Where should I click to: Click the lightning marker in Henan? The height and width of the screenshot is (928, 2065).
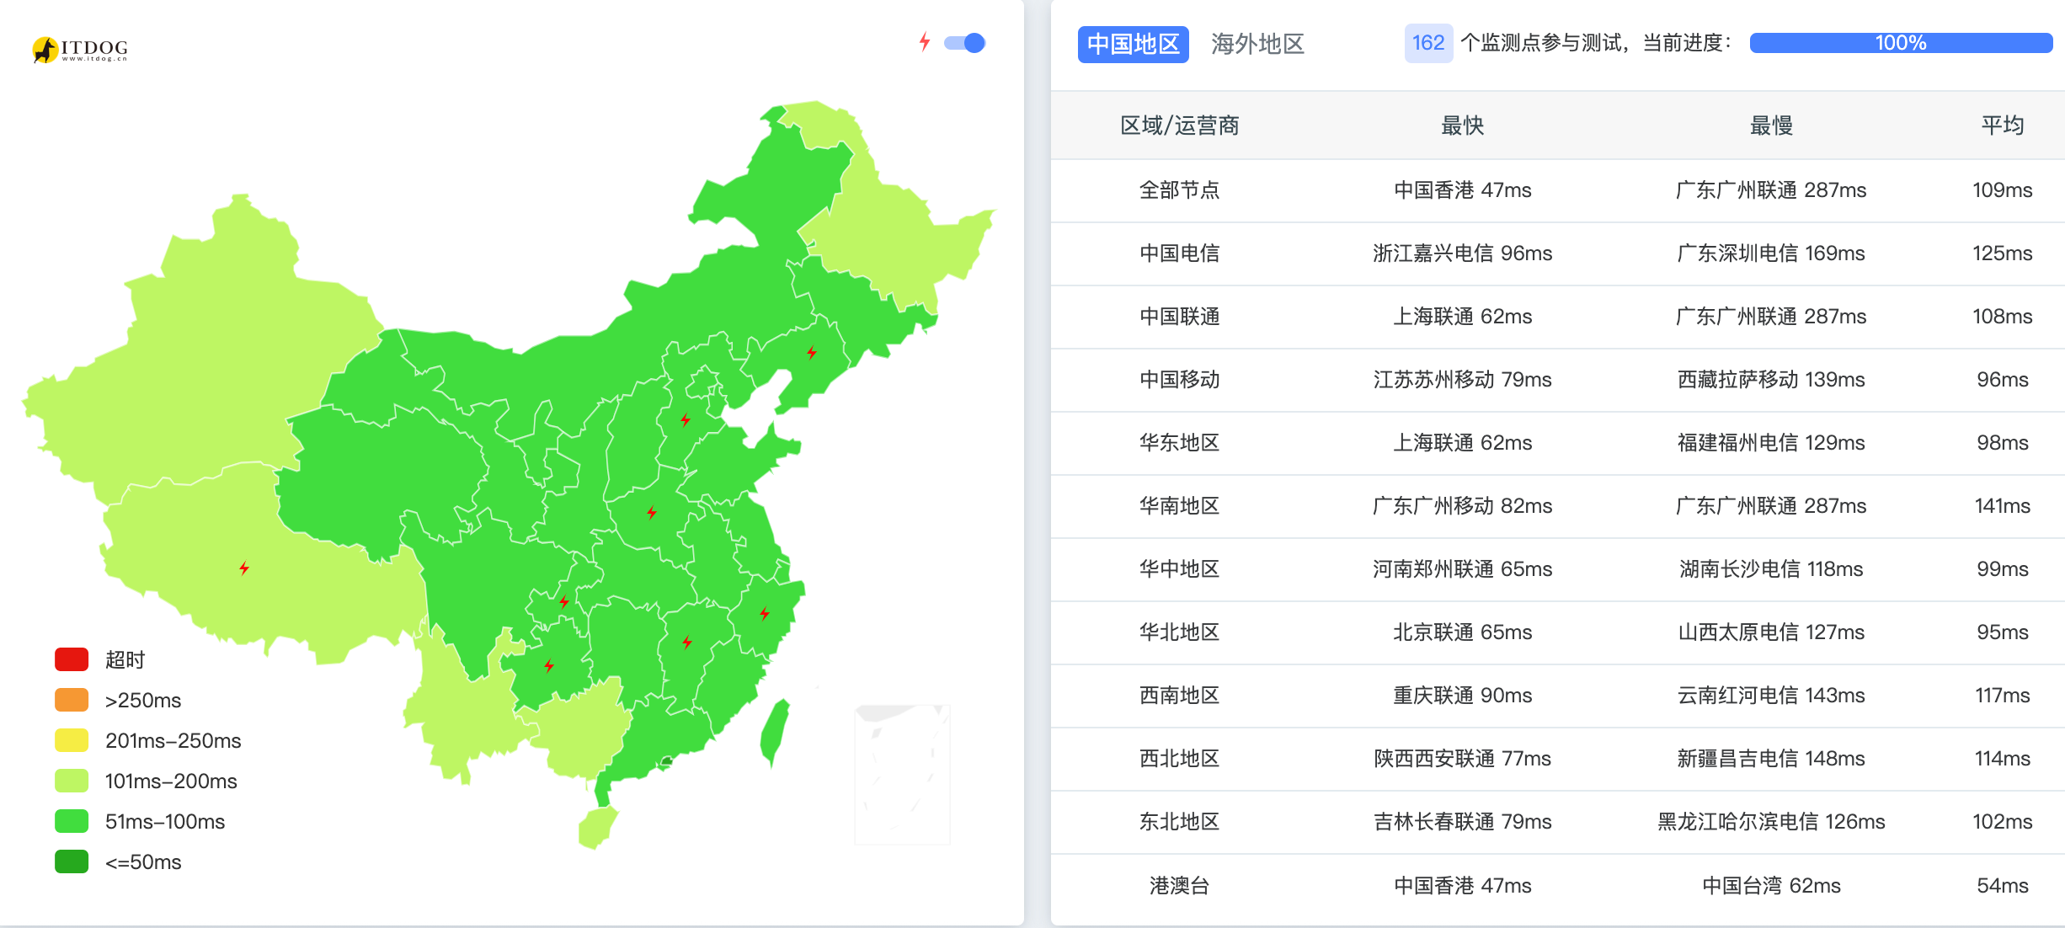coord(652,512)
